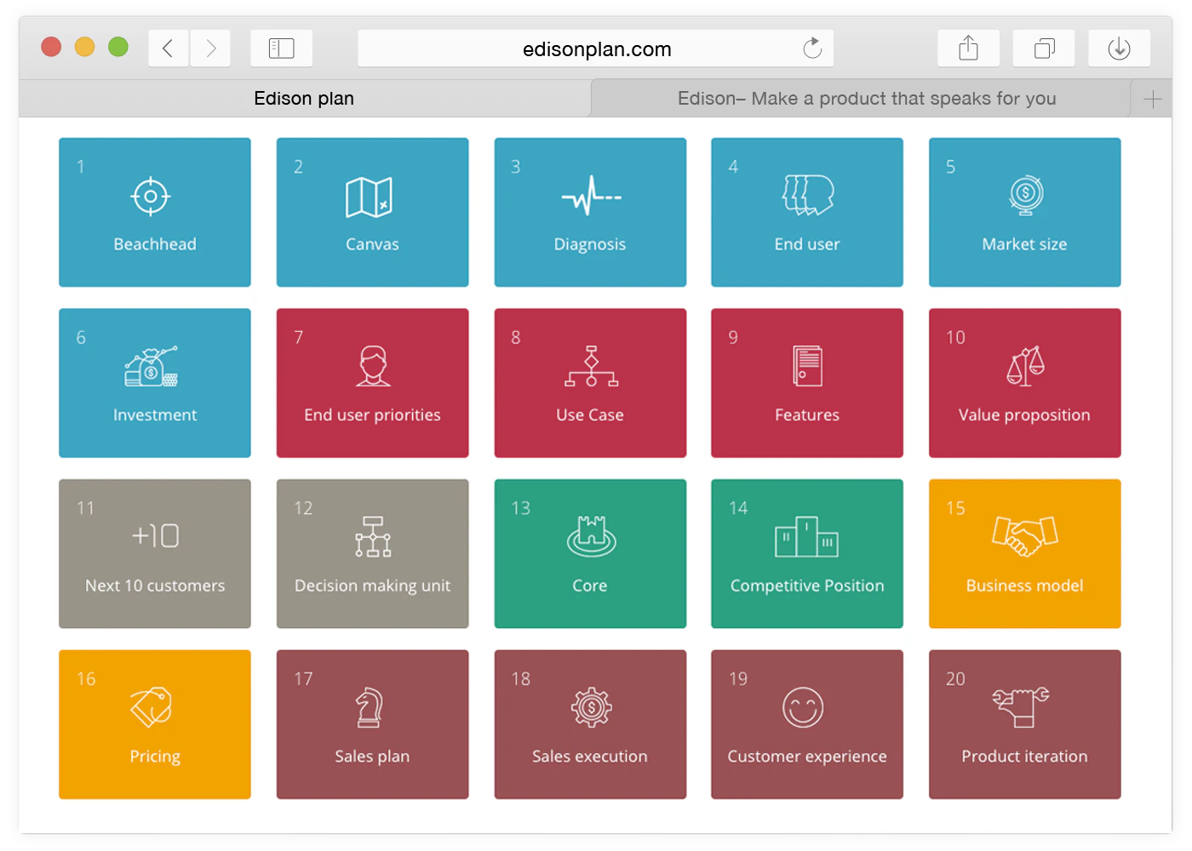Click the Market size label on step 5
Screen dimensions: 1192x851
1024,244
